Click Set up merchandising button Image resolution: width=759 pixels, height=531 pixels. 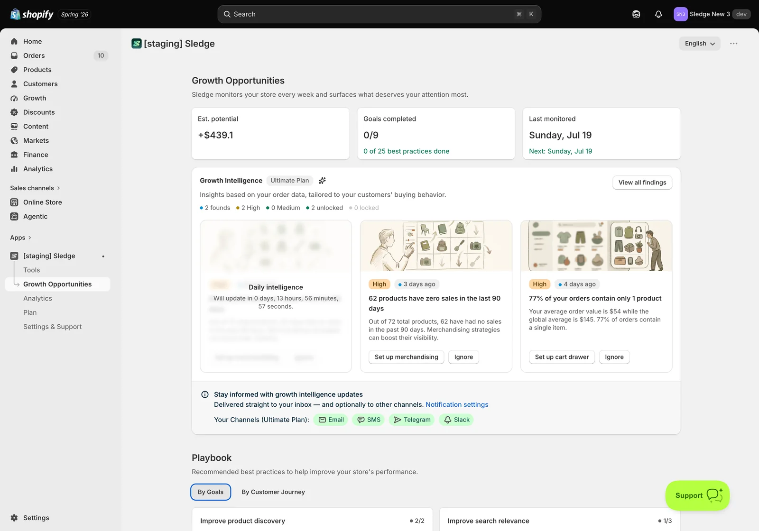click(407, 357)
